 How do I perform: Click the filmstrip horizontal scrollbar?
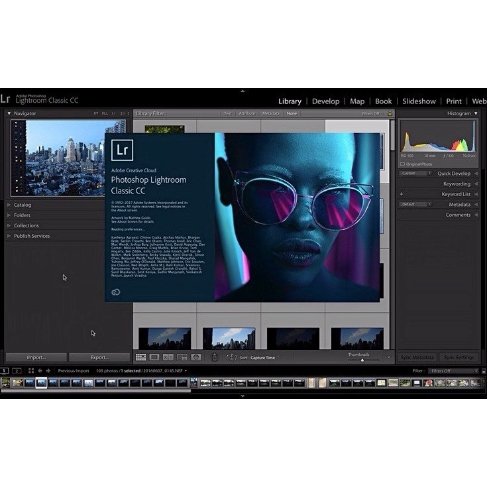pos(95,391)
